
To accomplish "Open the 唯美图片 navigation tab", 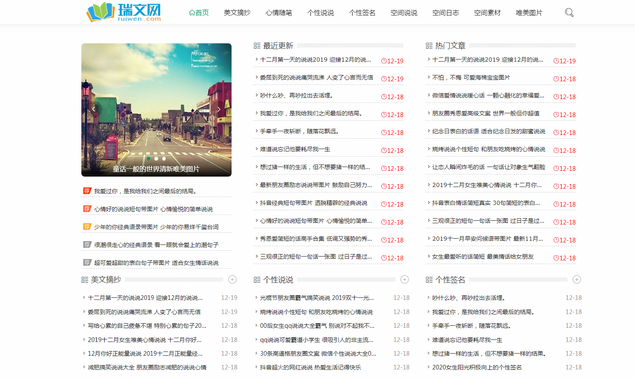I will click(x=529, y=13).
